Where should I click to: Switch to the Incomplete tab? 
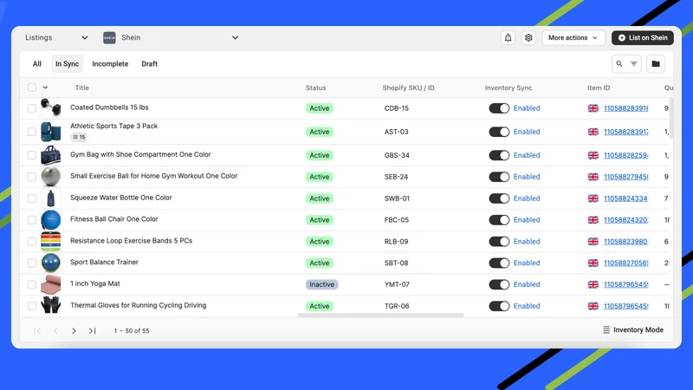pyautogui.click(x=110, y=63)
